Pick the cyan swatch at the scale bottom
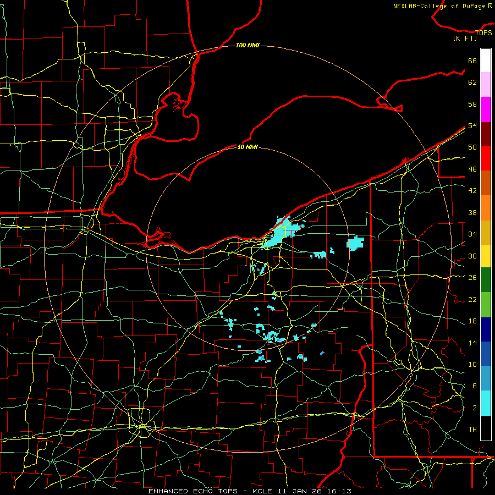The width and height of the screenshot is (495, 495). point(486,403)
